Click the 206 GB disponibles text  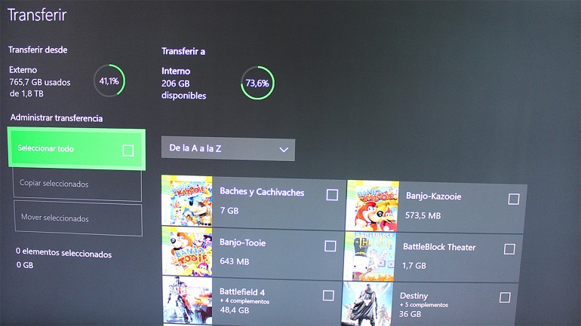coord(183,90)
